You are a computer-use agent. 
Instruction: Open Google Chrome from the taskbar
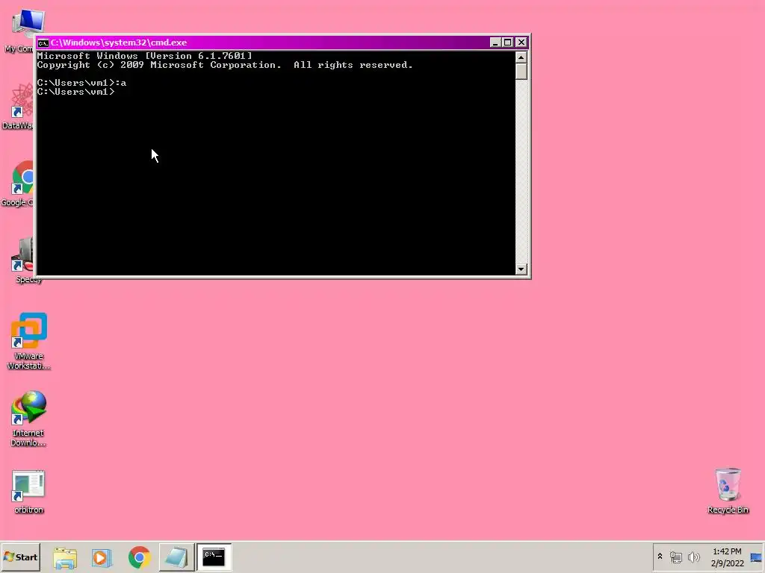(x=140, y=557)
